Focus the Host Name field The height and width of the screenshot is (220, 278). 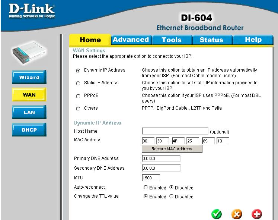(x=175, y=131)
